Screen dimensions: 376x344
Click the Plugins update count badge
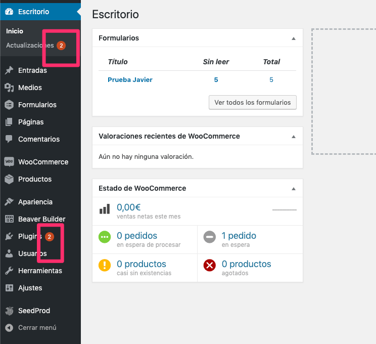click(50, 237)
